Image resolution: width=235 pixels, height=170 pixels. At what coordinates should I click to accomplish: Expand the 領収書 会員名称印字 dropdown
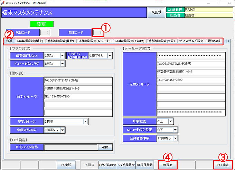pyautogui.click(x=63, y=130)
